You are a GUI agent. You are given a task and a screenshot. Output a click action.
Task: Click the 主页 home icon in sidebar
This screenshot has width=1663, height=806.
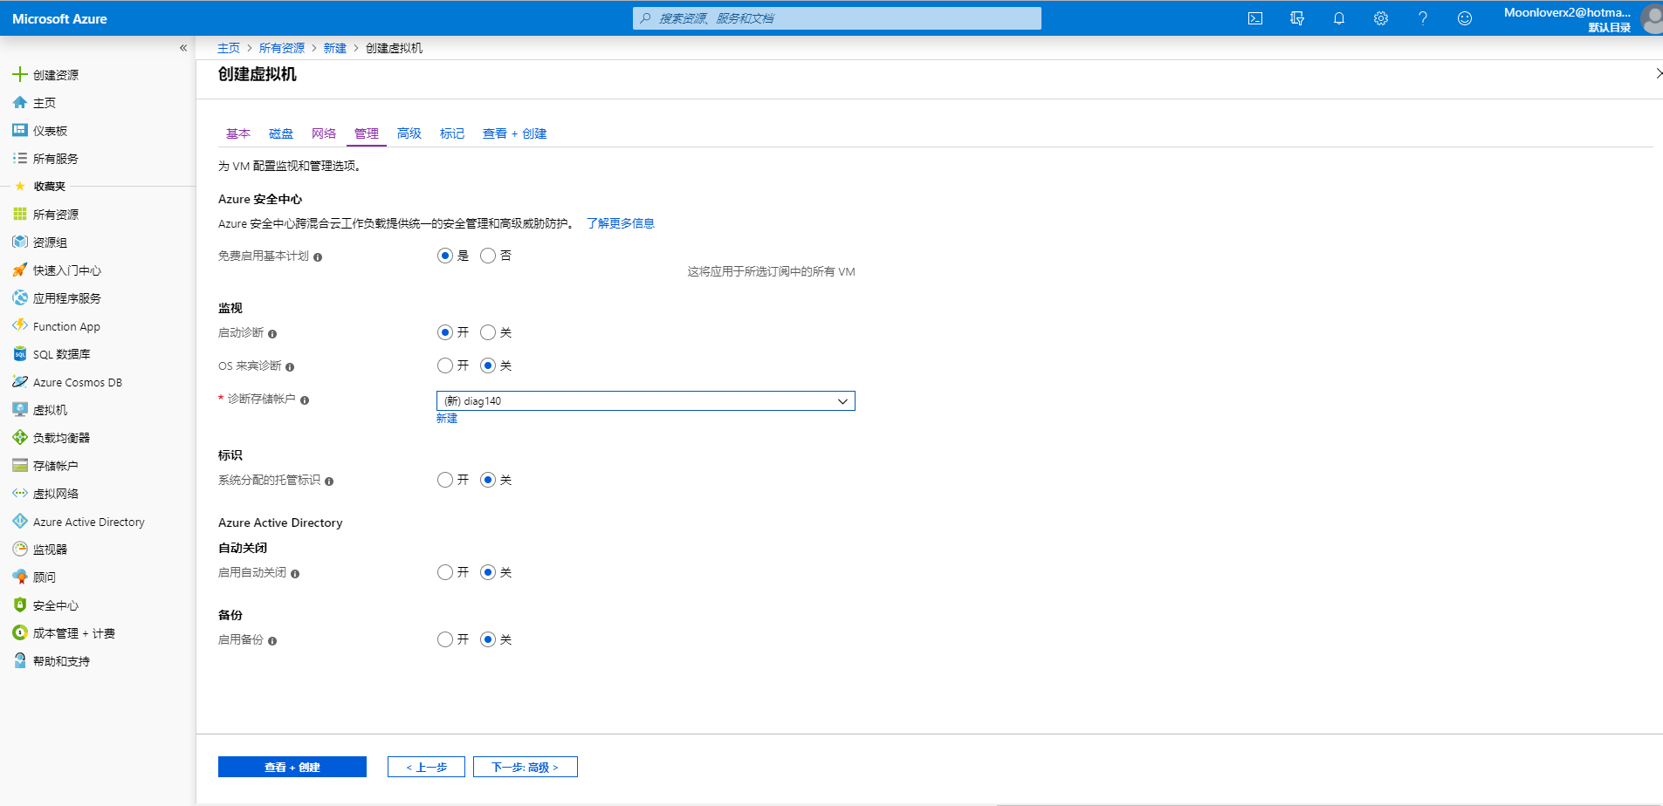pos(19,102)
